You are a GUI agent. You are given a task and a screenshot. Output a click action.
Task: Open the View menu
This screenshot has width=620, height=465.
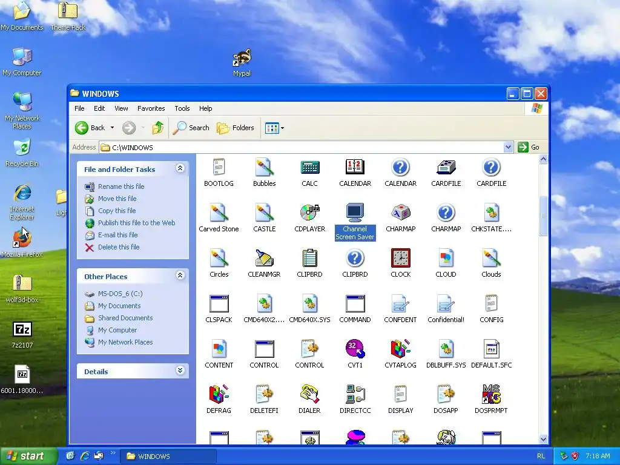(x=121, y=108)
